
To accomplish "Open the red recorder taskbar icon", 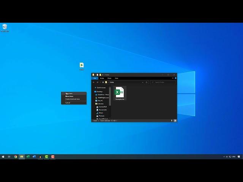I will click(x=53, y=157).
